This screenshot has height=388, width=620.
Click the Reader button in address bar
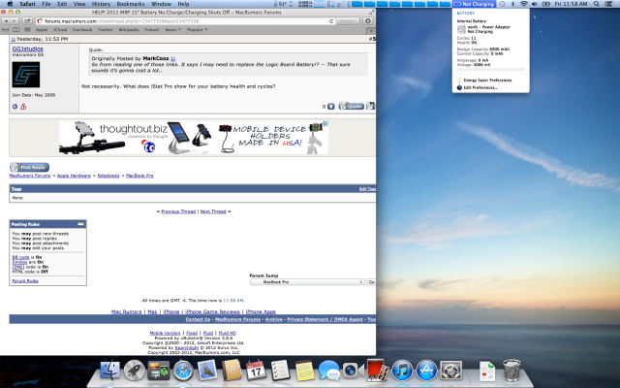(x=348, y=21)
